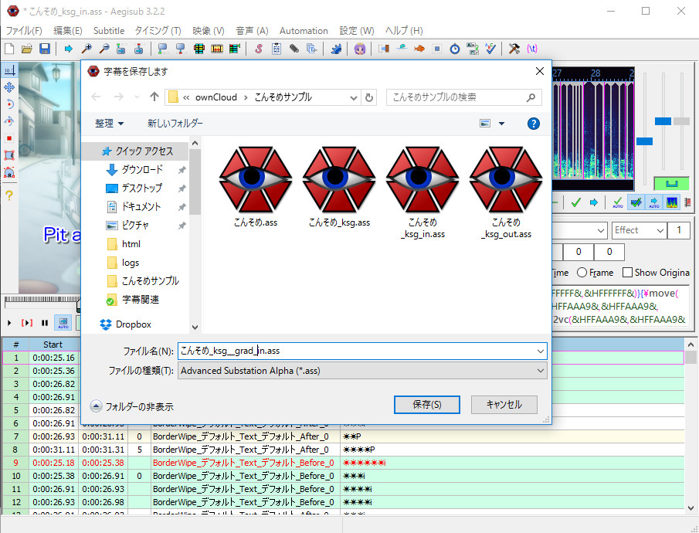Open Properties via the document list icon
Screen dimensions: 699x533
click(277, 49)
